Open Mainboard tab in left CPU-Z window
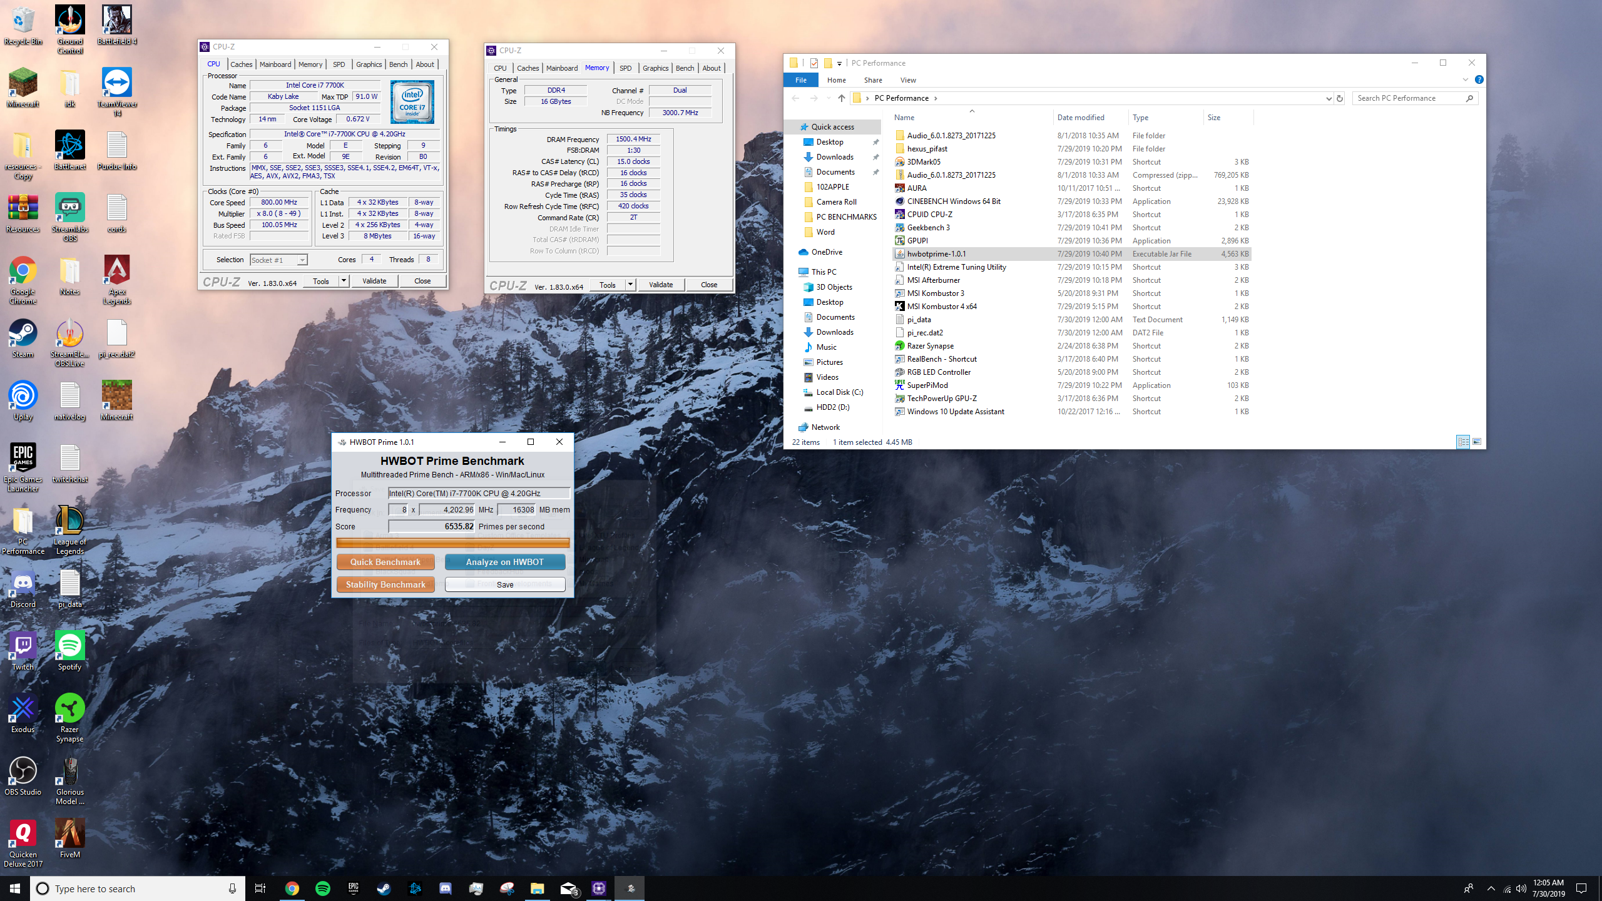This screenshot has height=901, width=1602. (275, 64)
